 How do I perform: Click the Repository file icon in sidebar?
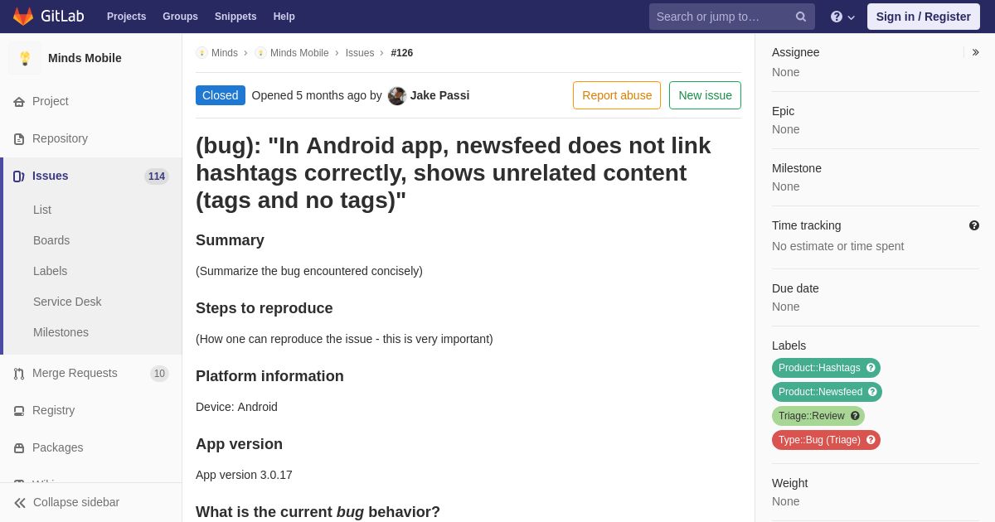[19, 139]
